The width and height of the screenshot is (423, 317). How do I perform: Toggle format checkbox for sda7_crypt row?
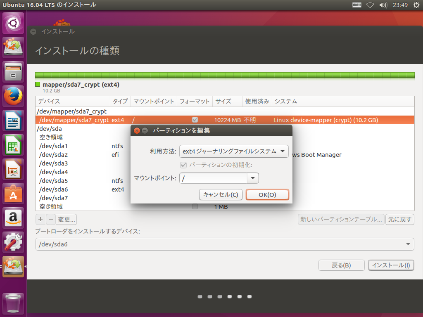pyautogui.click(x=195, y=120)
